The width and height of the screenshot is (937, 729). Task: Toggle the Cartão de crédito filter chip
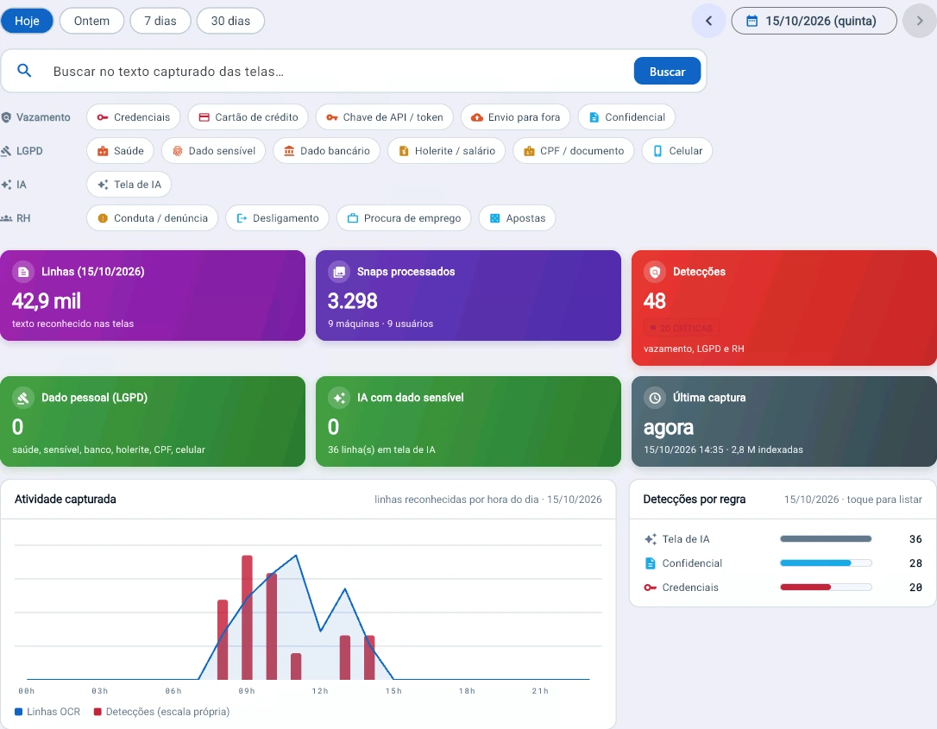click(248, 117)
